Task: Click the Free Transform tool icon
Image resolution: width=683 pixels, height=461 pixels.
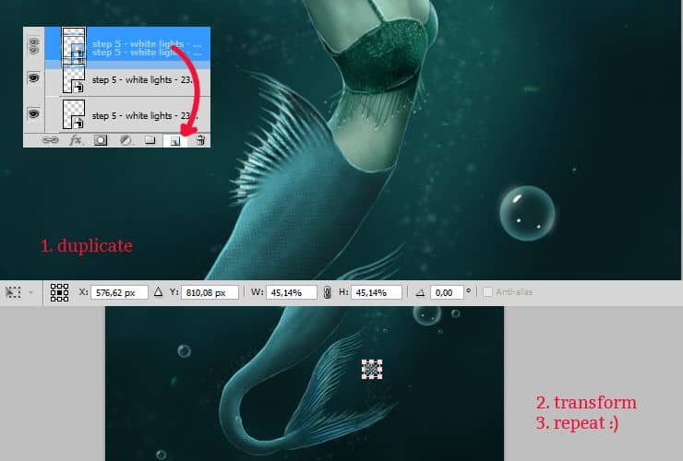Action: click(13, 292)
